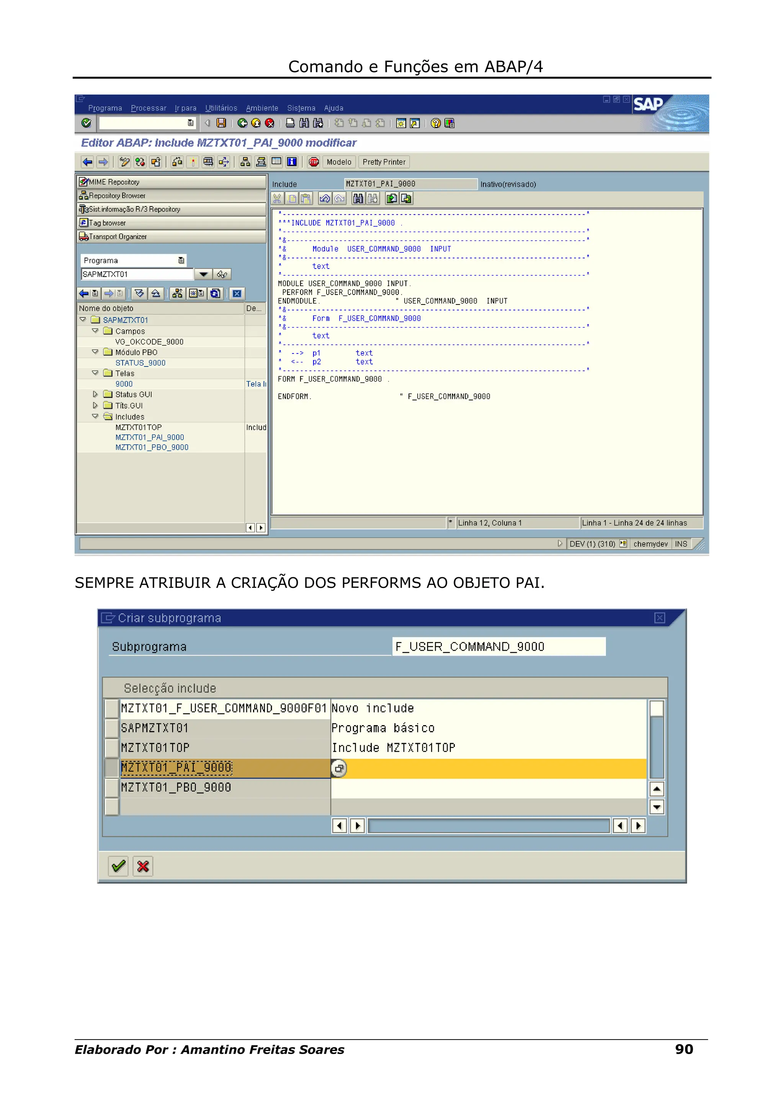Click scroll down arrow in Criar subprograma list
This screenshot has width=784, height=1110.
[657, 807]
